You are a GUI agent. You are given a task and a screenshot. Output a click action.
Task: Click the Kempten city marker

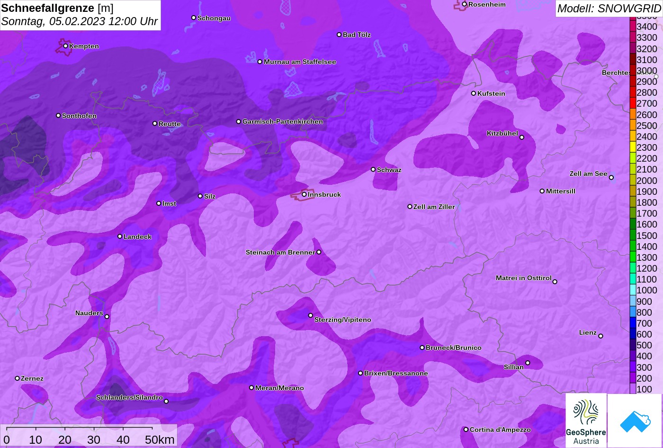(x=65, y=46)
